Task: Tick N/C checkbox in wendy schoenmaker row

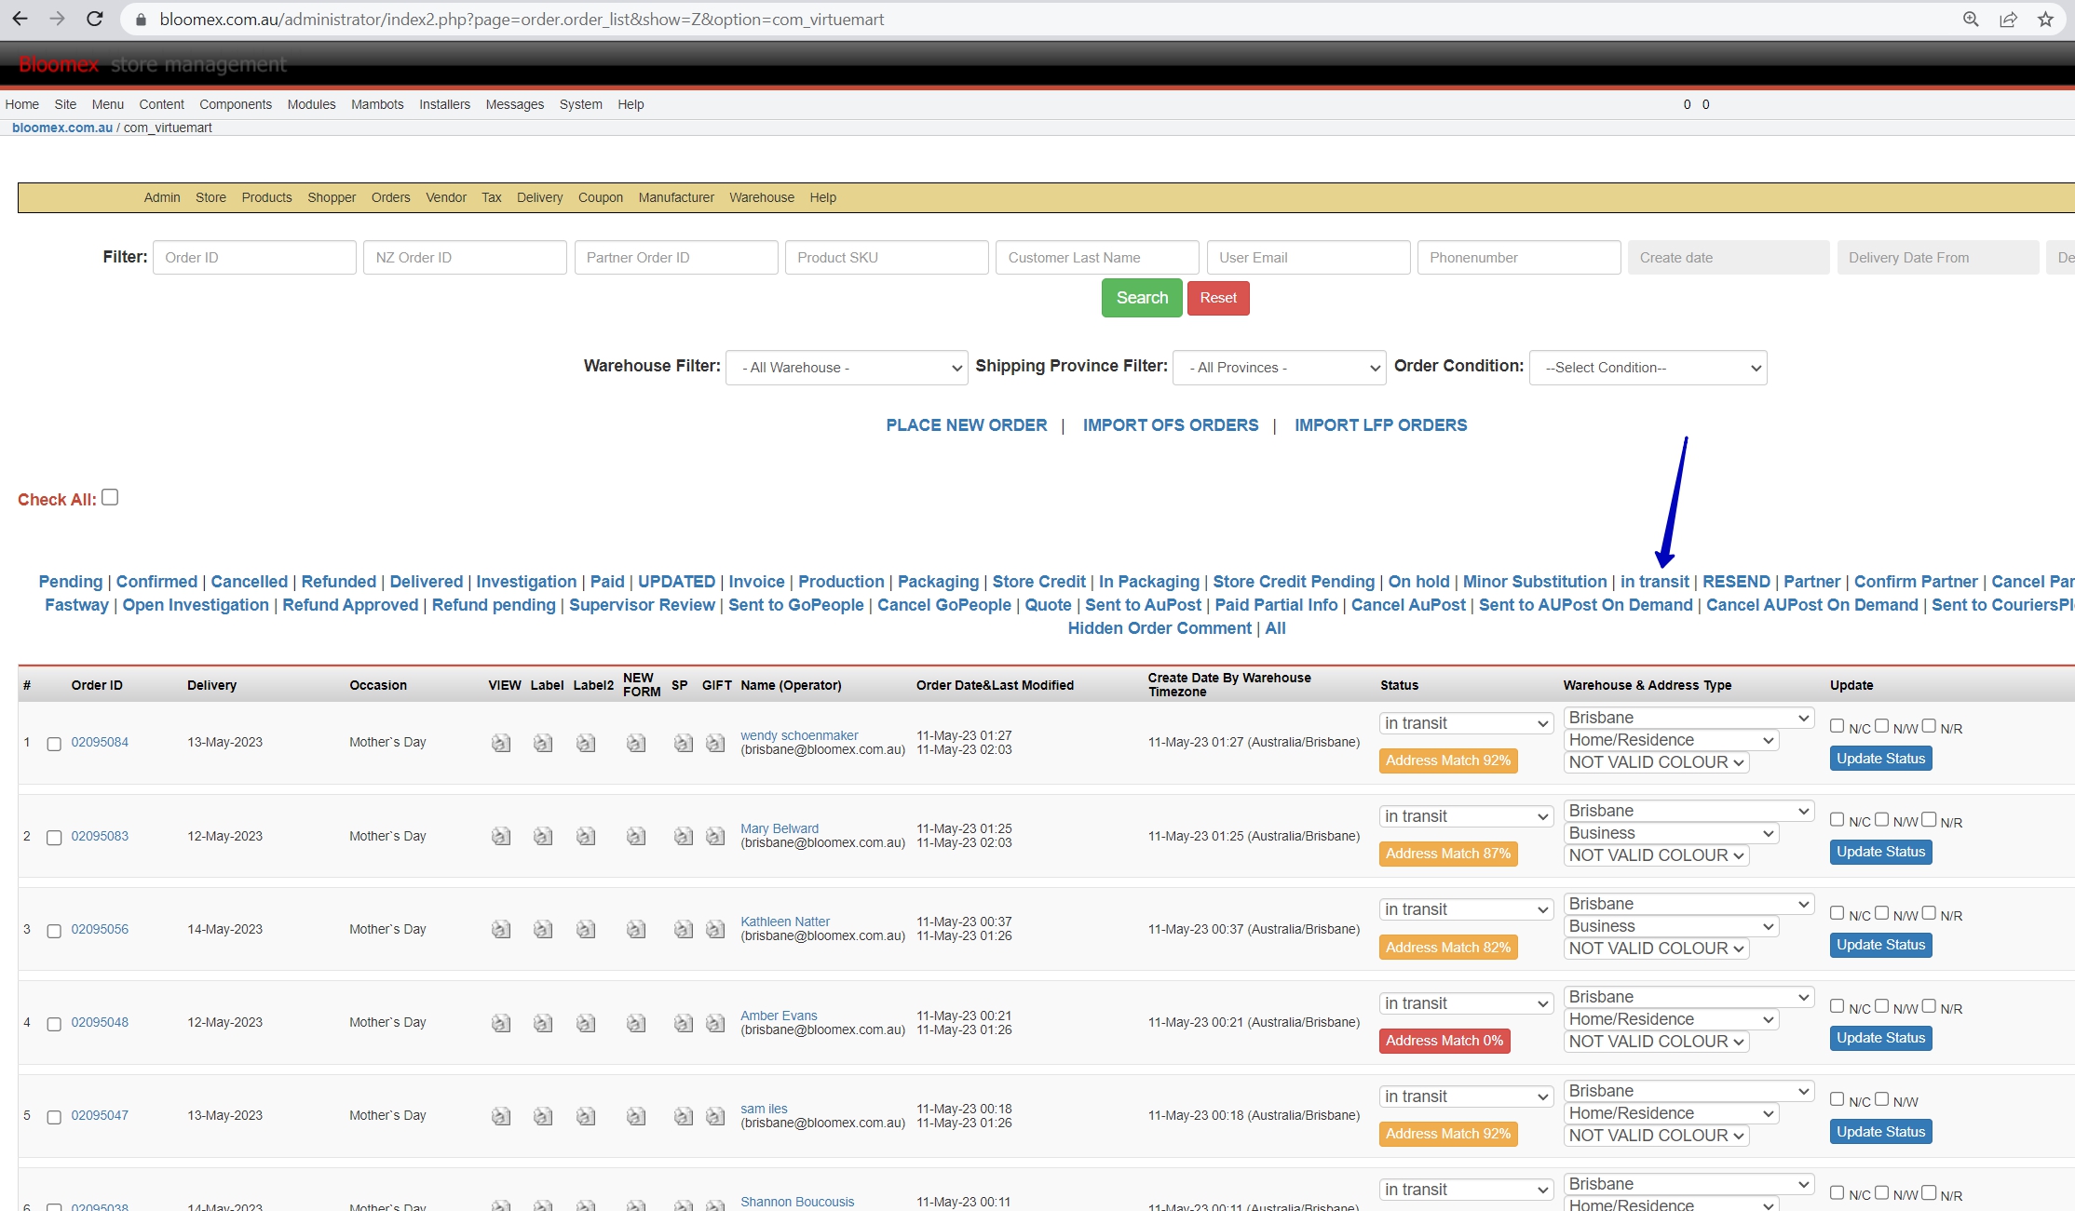Action: click(x=1837, y=726)
